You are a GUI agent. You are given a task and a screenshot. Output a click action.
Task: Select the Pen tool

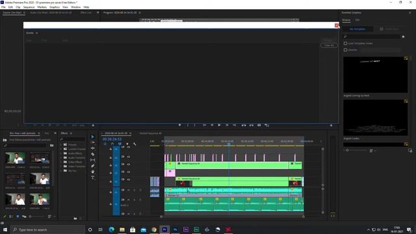(x=92, y=166)
